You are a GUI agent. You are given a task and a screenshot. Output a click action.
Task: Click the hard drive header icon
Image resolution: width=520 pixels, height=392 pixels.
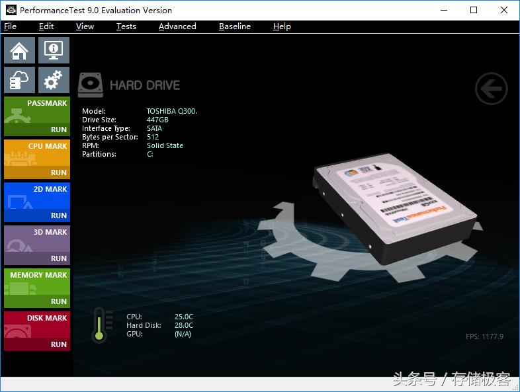[90, 85]
